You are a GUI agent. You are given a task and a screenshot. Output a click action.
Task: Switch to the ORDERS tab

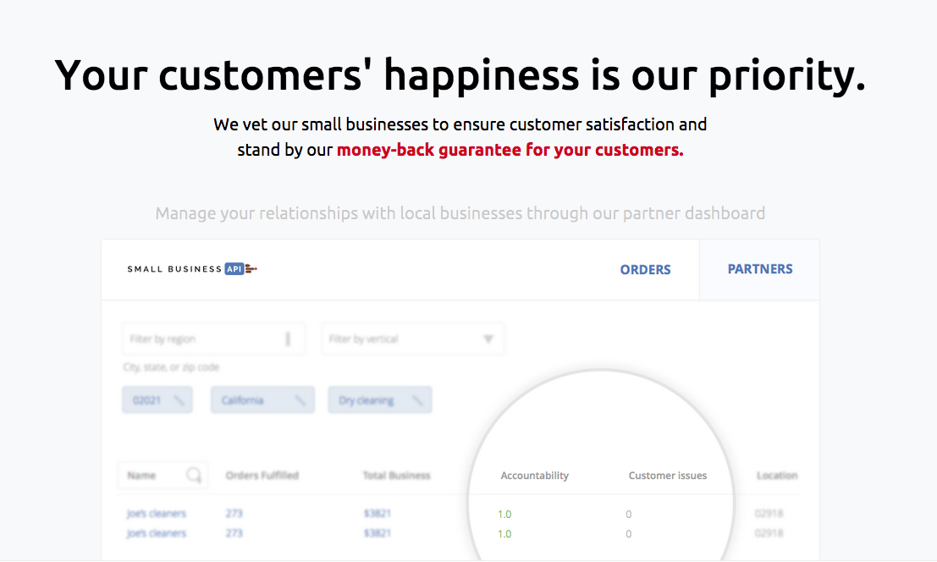(x=645, y=269)
